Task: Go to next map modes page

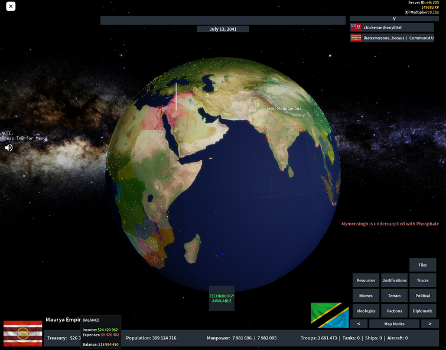Action: pyautogui.click(x=430, y=323)
